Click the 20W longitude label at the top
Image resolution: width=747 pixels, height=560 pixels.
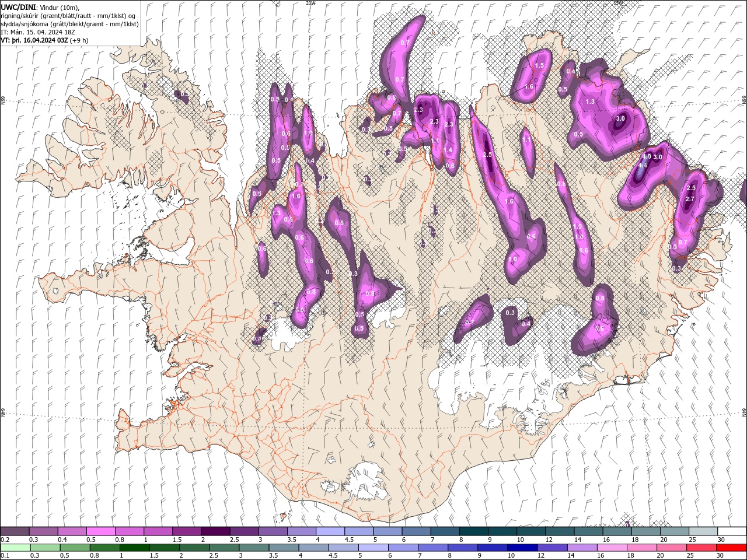[x=310, y=3]
